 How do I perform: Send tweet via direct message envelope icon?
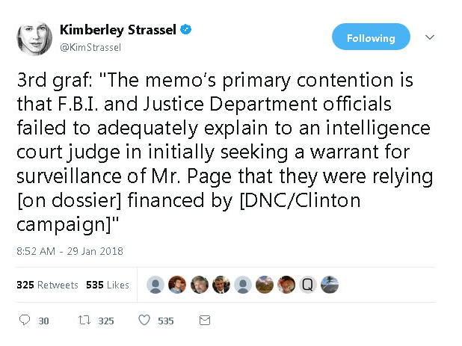204,321
